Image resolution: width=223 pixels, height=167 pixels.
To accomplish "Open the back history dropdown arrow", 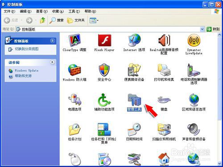I will [21, 20].
